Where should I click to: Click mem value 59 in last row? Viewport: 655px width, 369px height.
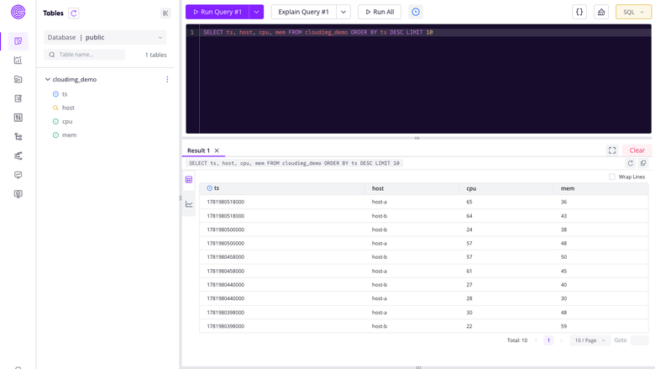pos(564,326)
